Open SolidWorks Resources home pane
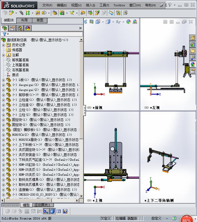 (193, 38)
